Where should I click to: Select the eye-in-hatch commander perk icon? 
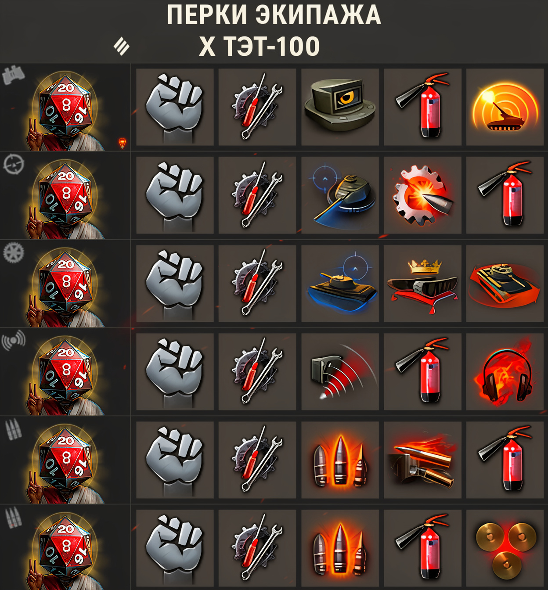click(340, 107)
